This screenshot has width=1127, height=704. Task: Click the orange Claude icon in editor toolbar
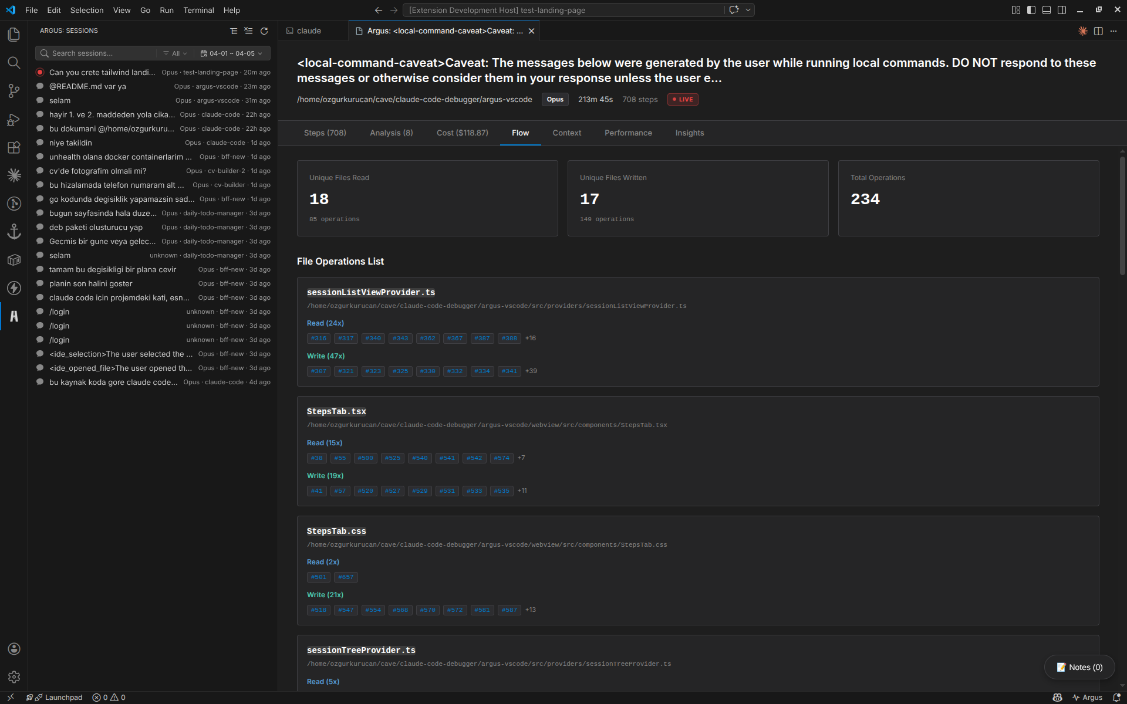pos(1083,31)
